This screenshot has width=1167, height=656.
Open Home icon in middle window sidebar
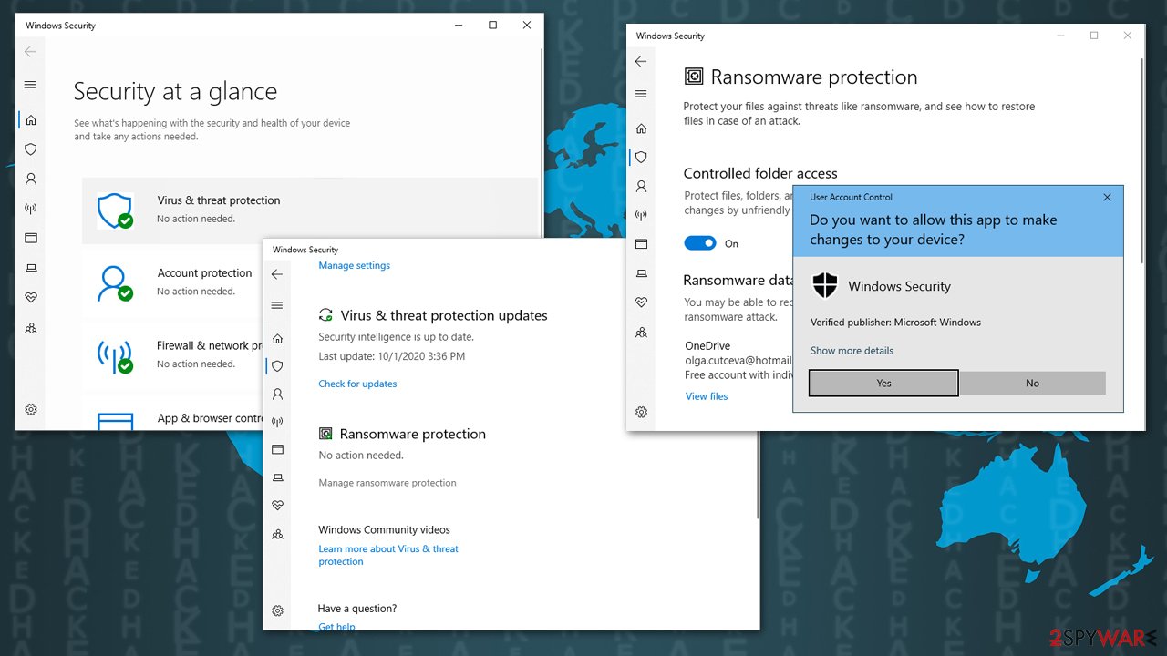(277, 339)
